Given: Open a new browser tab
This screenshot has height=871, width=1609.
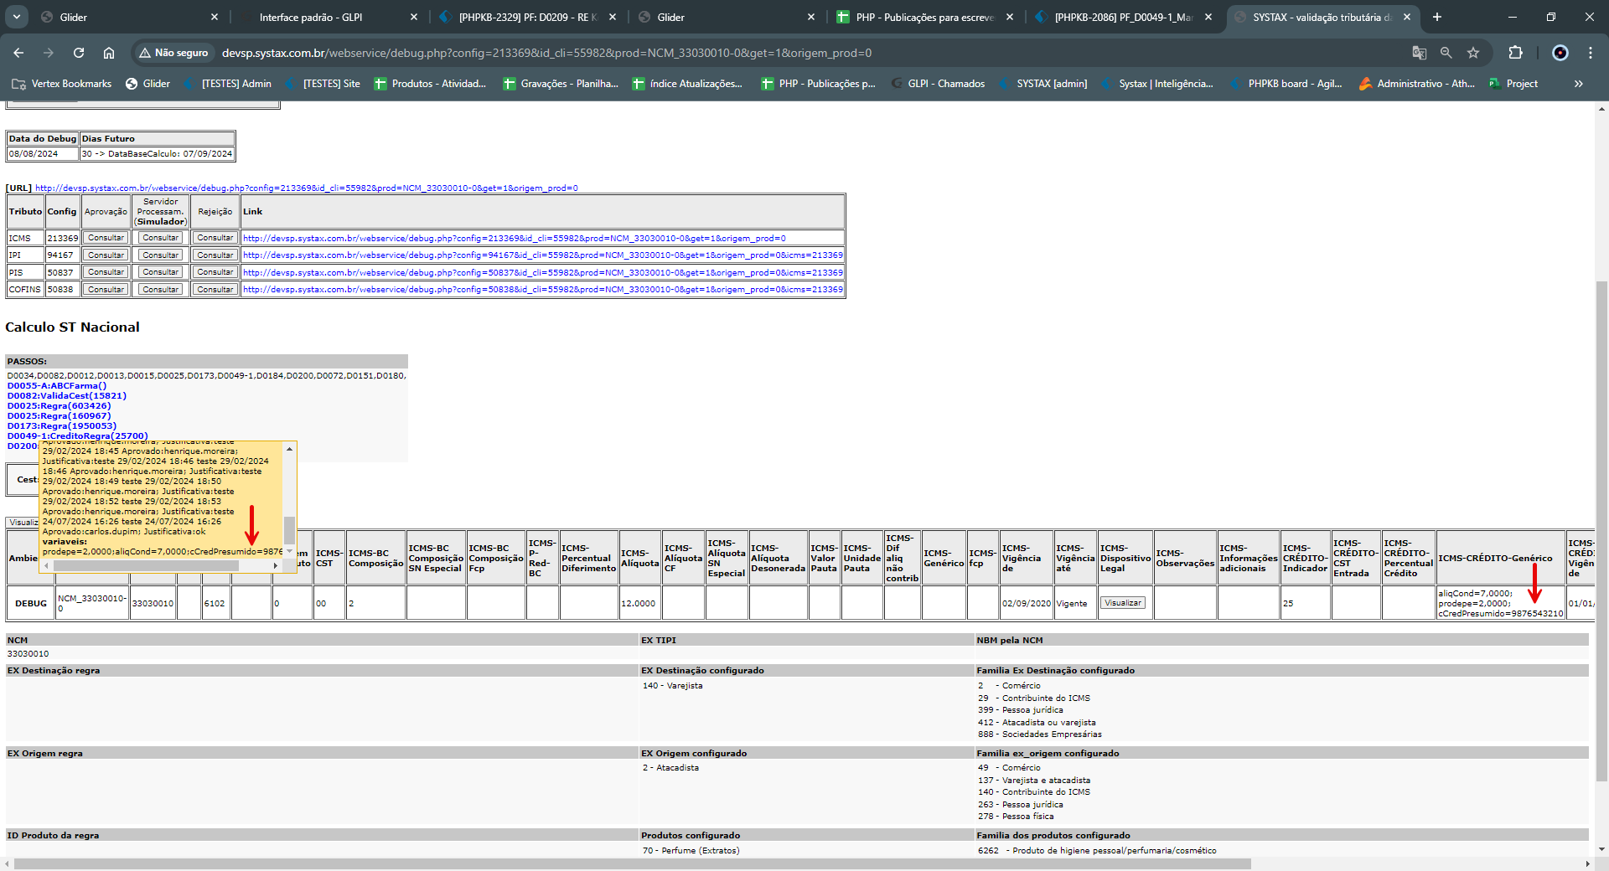Looking at the screenshot, I should (1437, 17).
